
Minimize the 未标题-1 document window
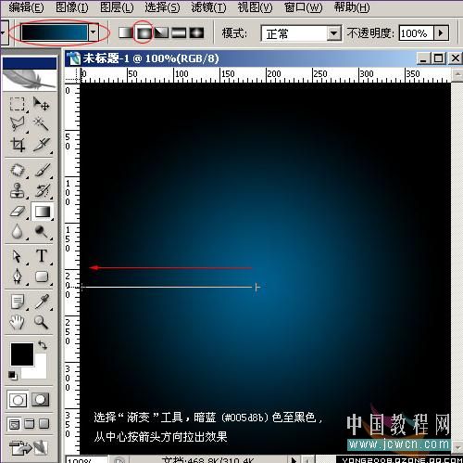tap(423, 58)
